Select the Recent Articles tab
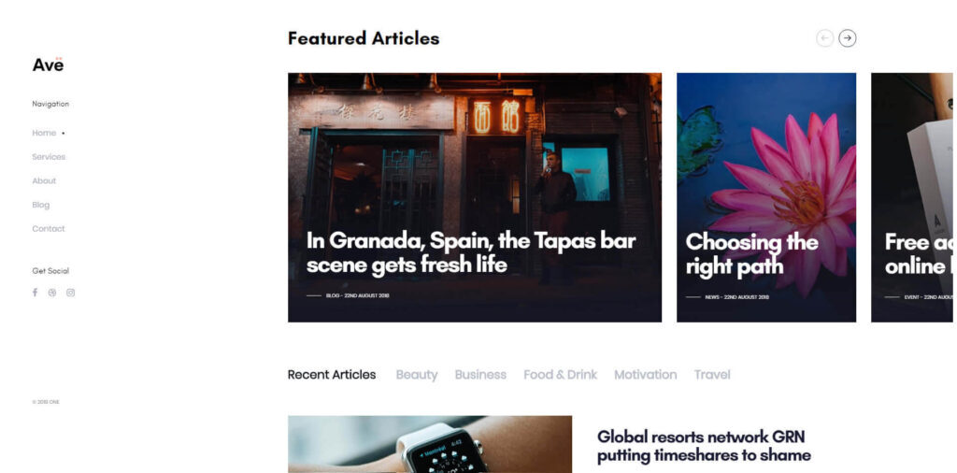This screenshot has height=473, width=957. pyautogui.click(x=332, y=375)
